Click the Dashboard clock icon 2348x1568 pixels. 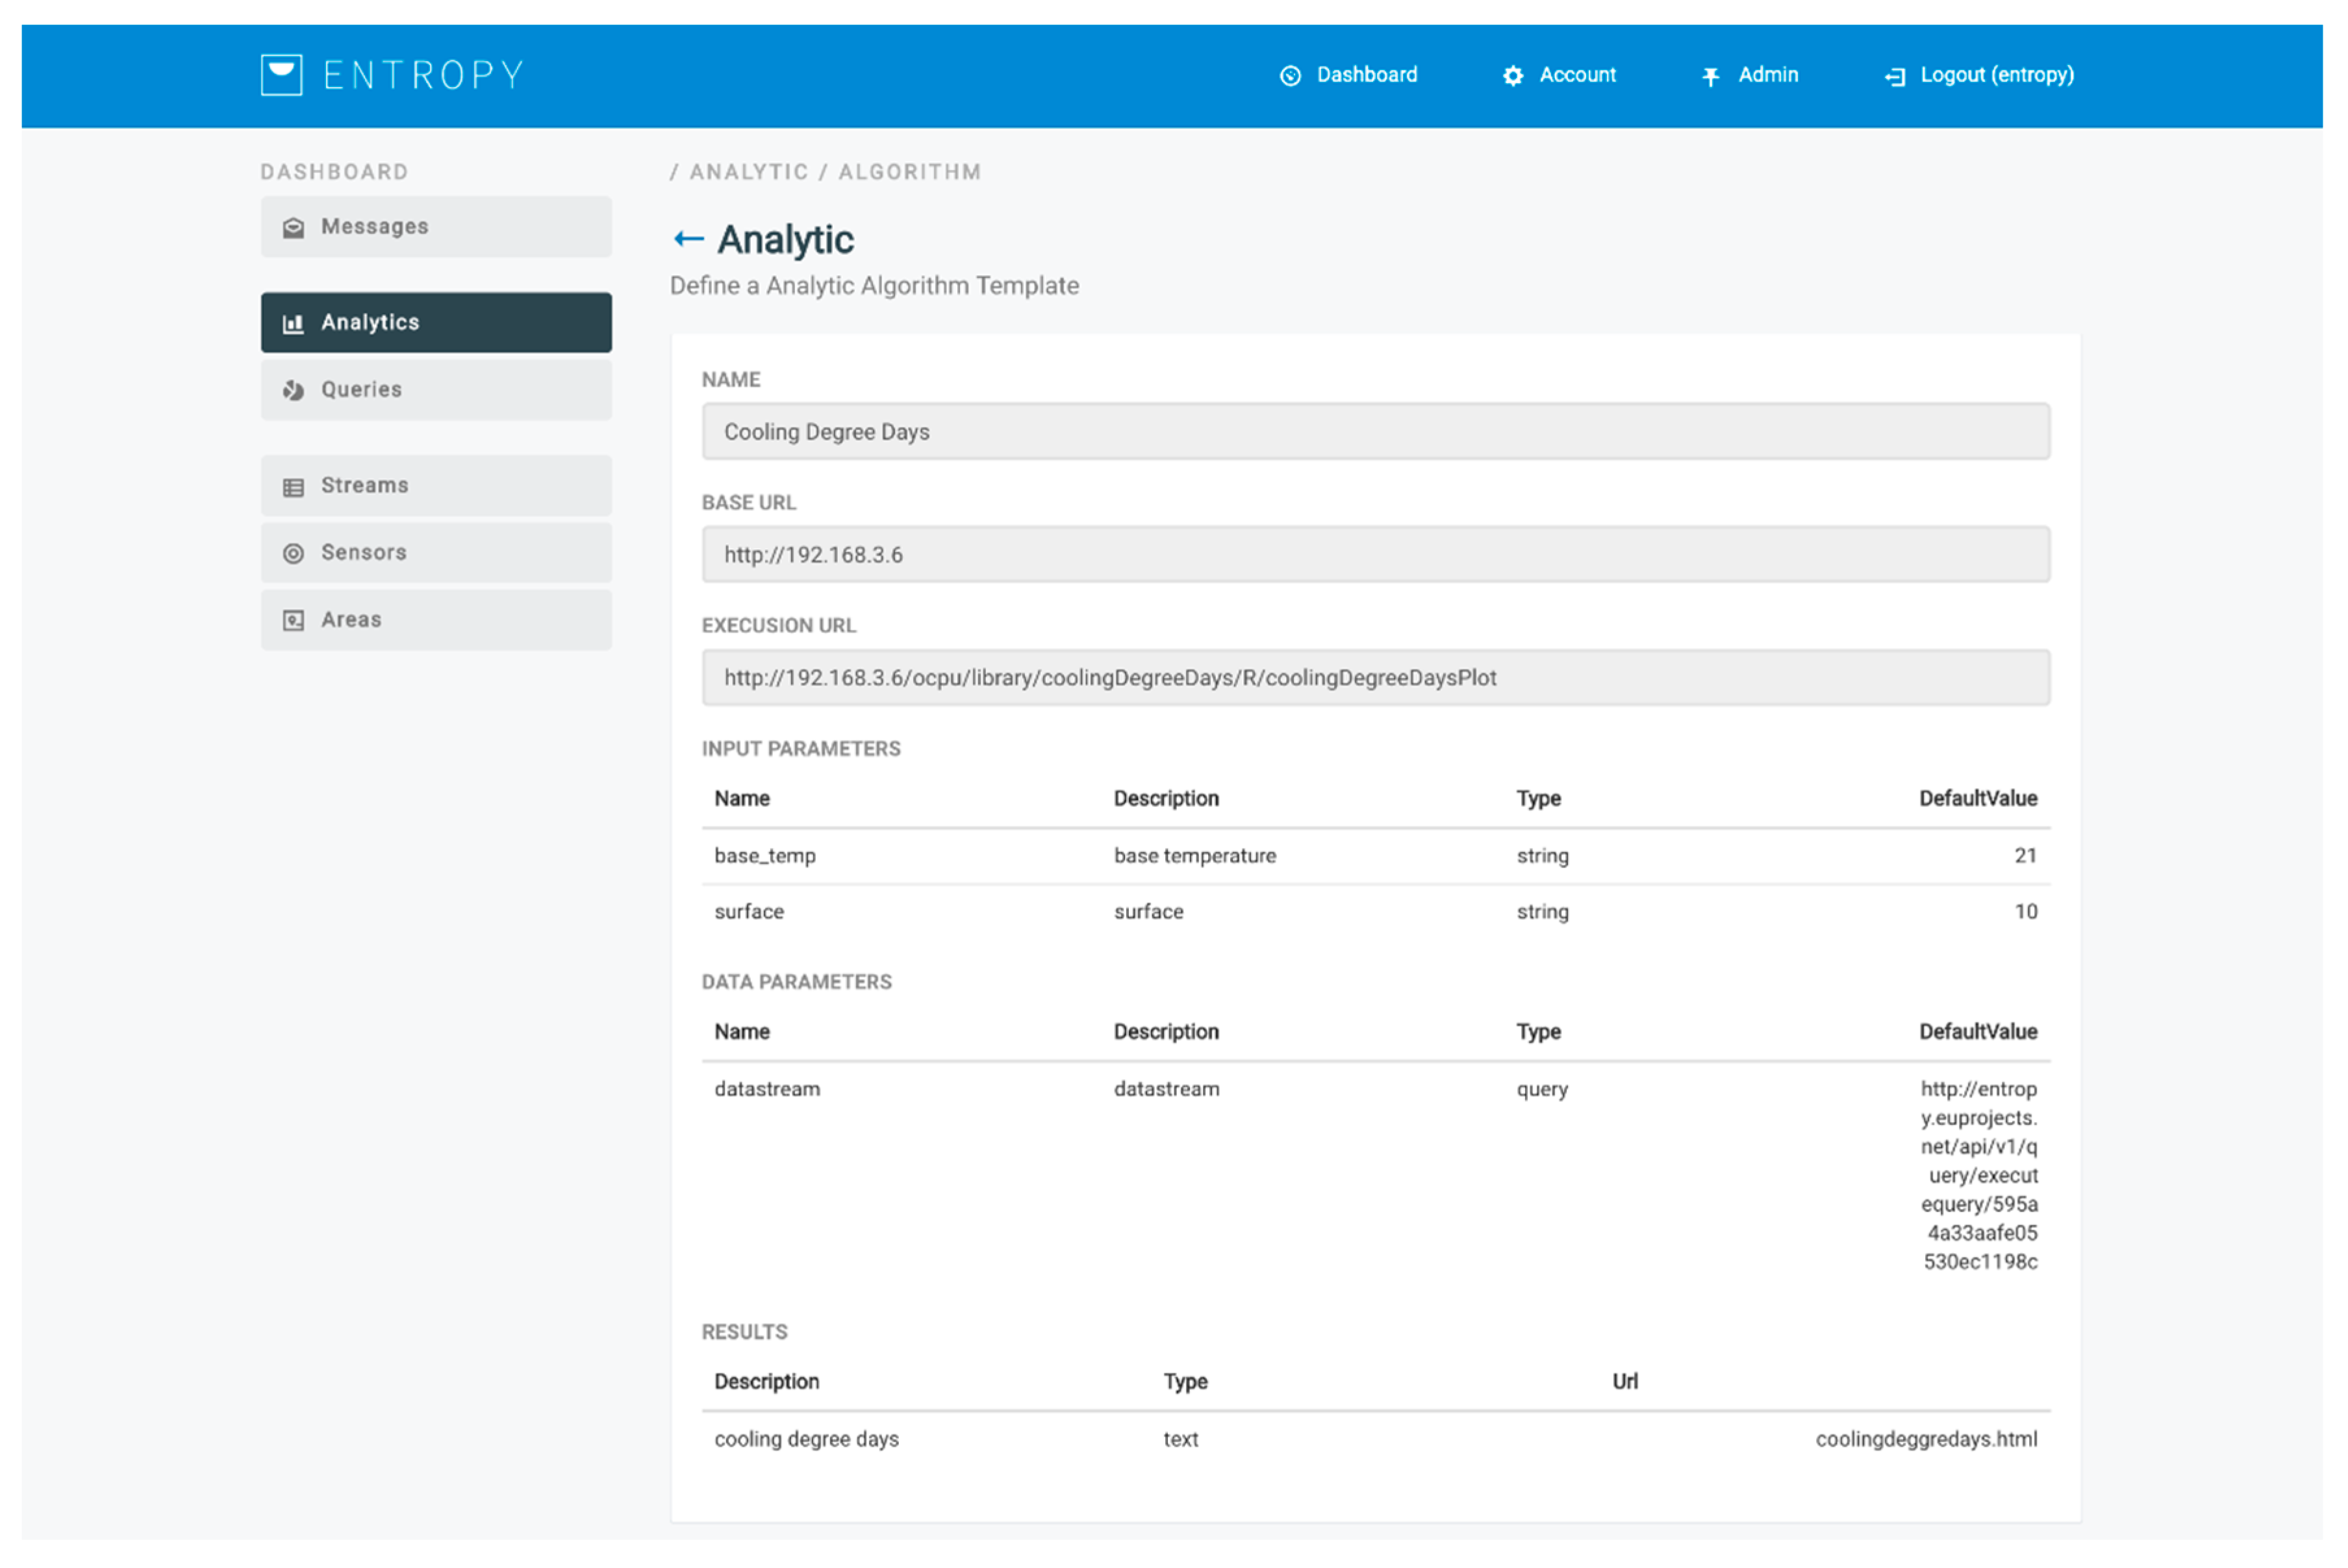point(1291,76)
